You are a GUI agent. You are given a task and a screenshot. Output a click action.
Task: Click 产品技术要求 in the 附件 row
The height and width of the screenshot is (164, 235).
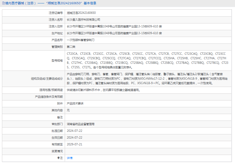[x=75, y=104]
